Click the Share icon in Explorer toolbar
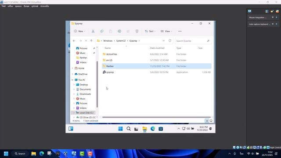The image size is (281, 158). coord(128,31)
